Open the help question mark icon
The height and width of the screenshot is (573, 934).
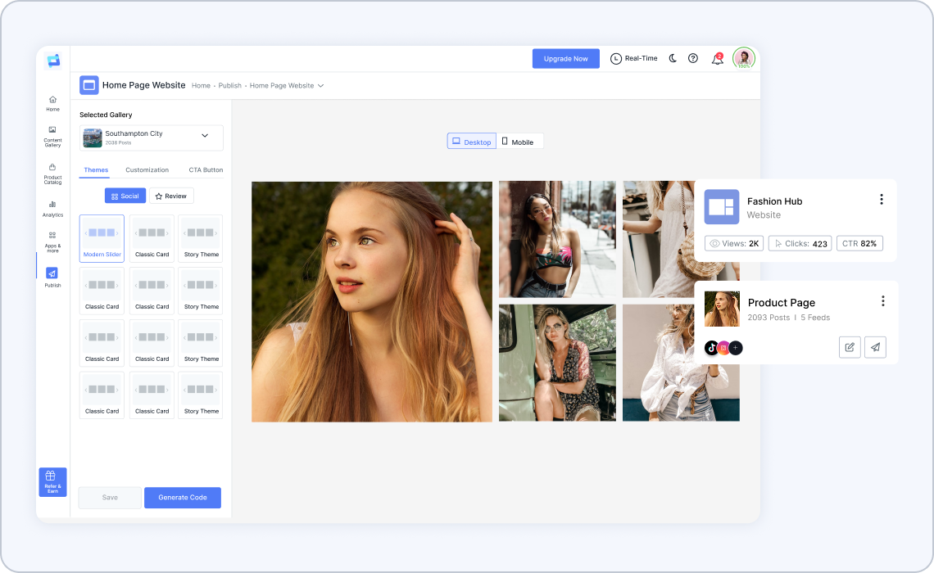pyautogui.click(x=693, y=58)
